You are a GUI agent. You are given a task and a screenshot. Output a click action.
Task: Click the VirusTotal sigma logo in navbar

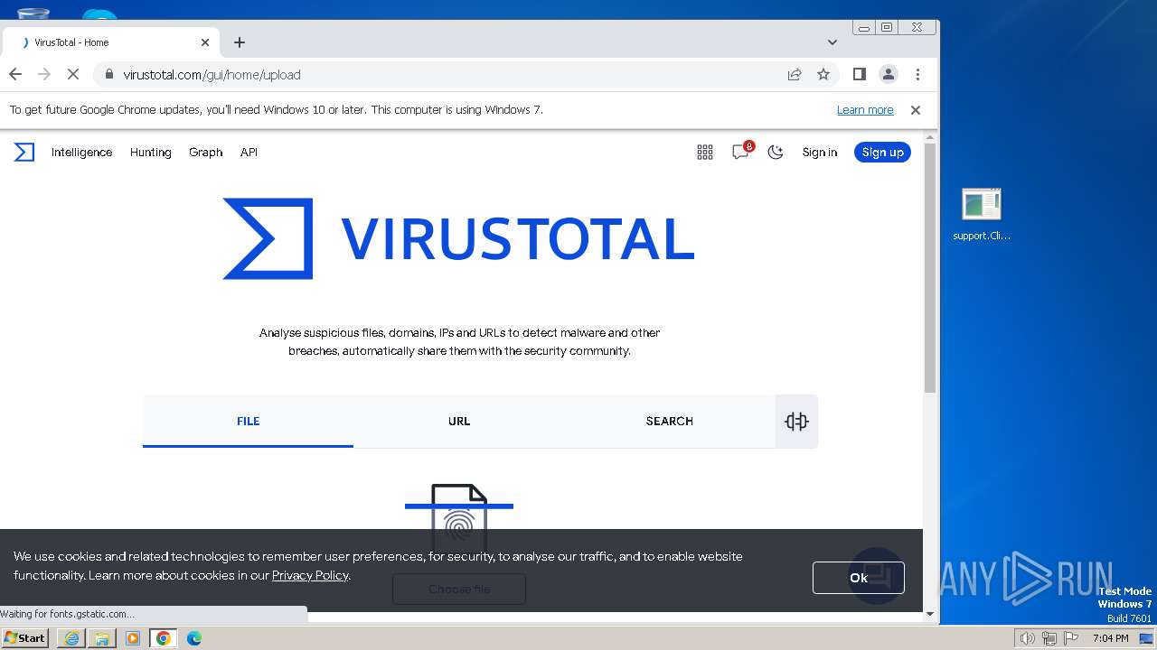pyautogui.click(x=24, y=153)
